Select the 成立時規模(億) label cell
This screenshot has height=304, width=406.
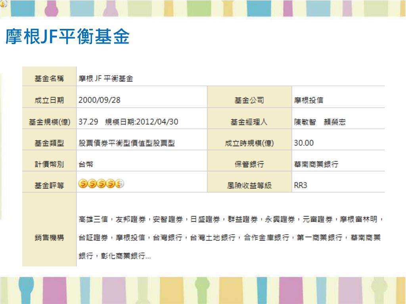[x=249, y=140]
